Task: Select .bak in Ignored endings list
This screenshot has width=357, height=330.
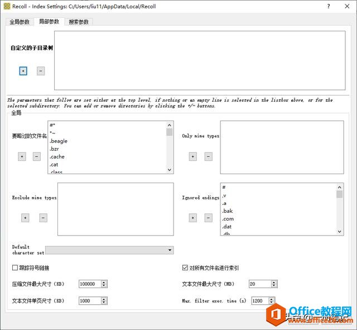Action: (x=279, y=211)
